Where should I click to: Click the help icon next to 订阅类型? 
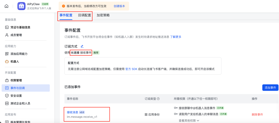click(158, 99)
